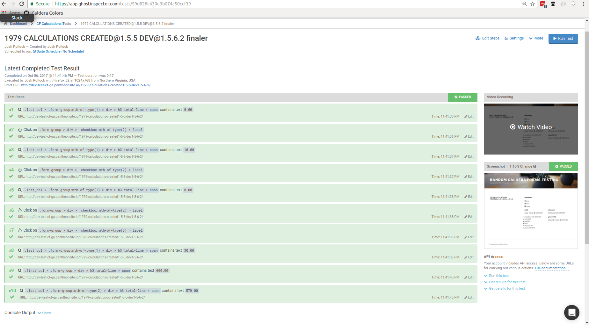Screen dimensions: 589x325
Task: Click the home icon in the breadcrumb
Action: tap(5, 24)
